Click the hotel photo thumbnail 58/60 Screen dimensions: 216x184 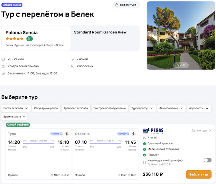181,35
